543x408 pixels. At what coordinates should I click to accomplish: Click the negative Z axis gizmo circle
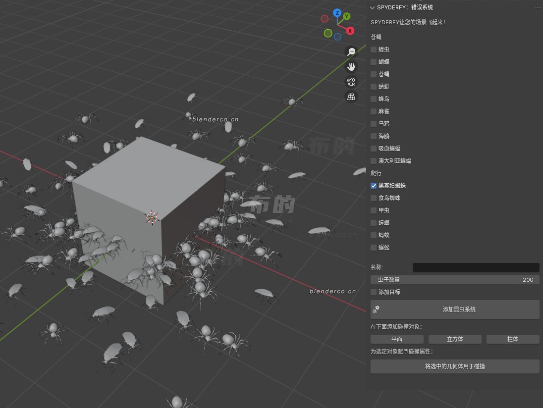pyautogui.click(x=338, y=37)
